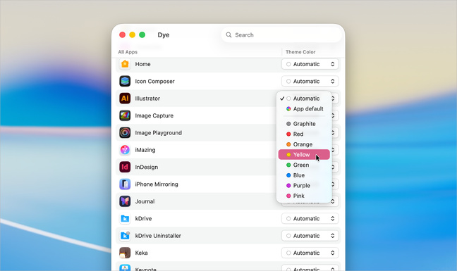Pick Blue from the color menu
The height and width of the screenshot is (271, 457).
[x=304, y=175]
